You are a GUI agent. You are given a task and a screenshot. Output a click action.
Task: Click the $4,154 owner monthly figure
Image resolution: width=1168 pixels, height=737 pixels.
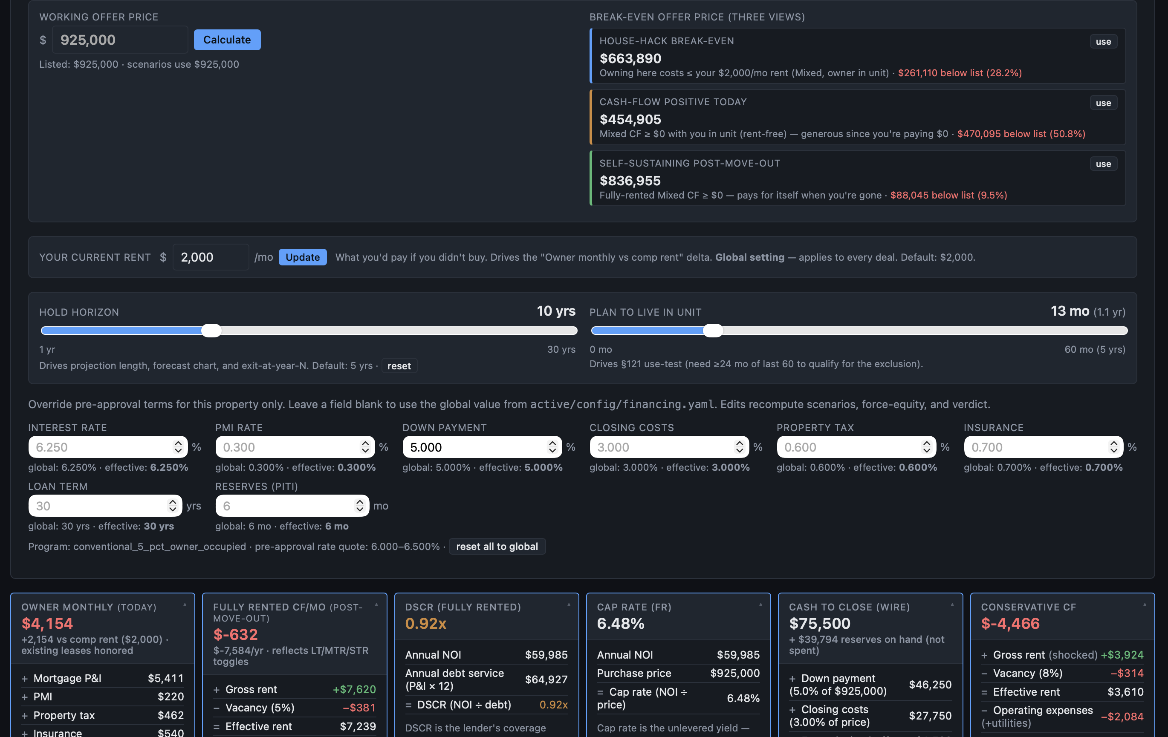pyautogui.click(x=47, y=623)
